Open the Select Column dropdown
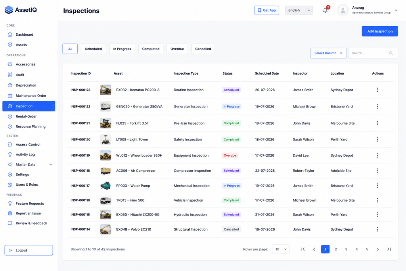 [x=328, y=53]
